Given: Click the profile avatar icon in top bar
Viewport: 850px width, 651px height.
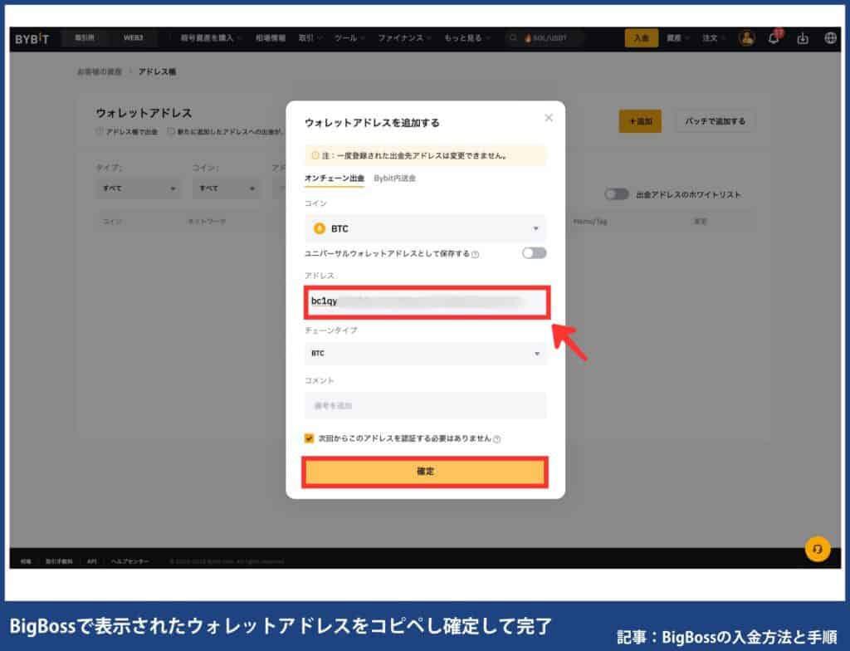Looking at the screenshot, I should [745, 38].
